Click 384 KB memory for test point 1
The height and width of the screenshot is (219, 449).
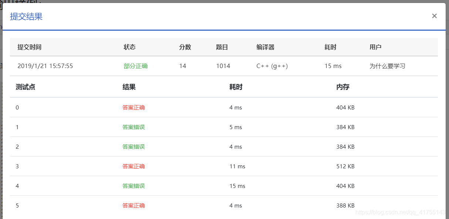click(345, 127)
